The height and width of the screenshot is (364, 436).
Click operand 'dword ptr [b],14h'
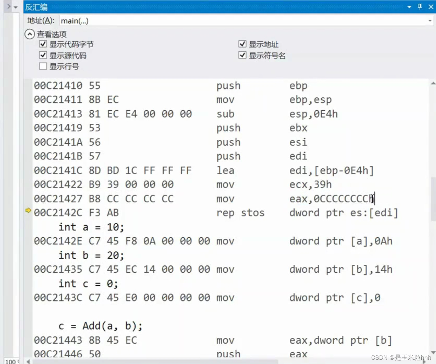click(341, 269)
